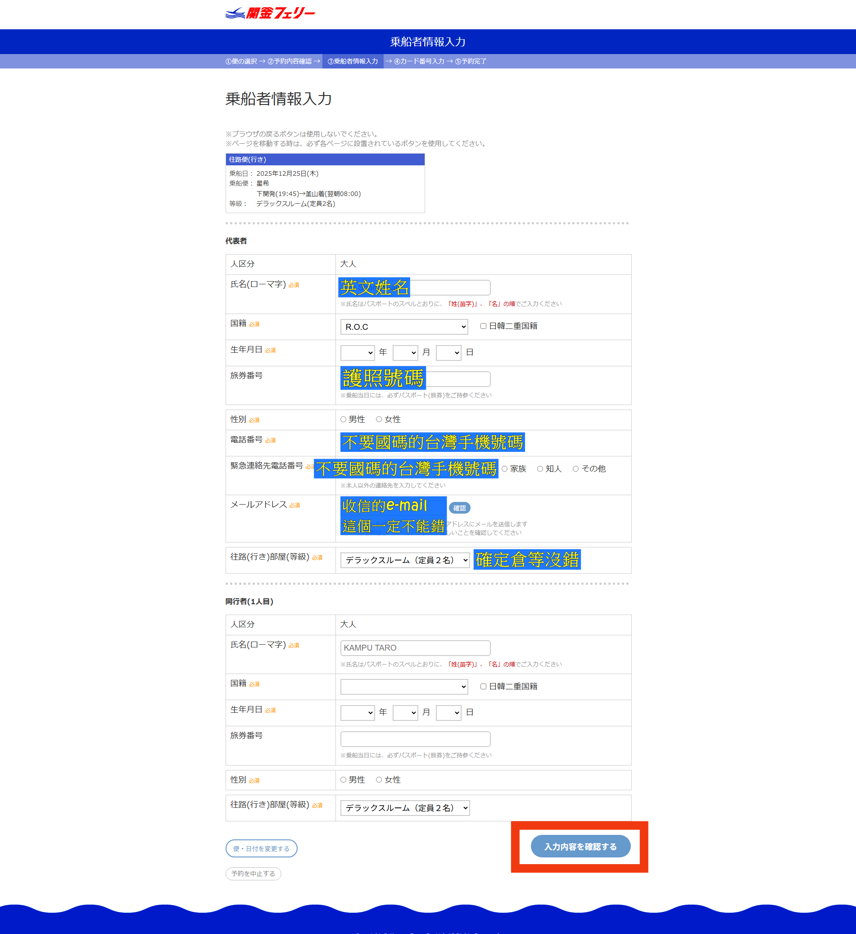
Task: Click companion's passport number field
Action: [x=415, y=739]
